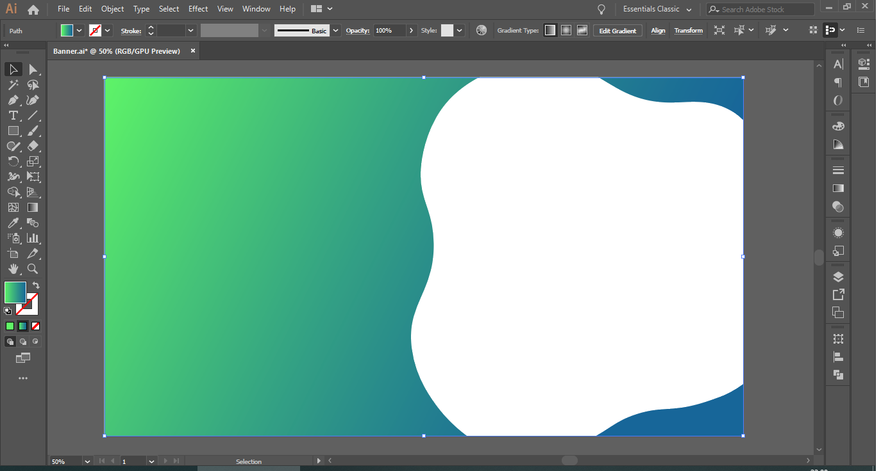Select the Rectangle tool

pyautogui.click(x=13, y=131)
